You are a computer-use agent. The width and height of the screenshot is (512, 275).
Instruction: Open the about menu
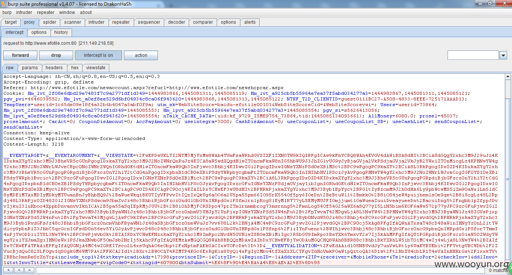(86, 12)
